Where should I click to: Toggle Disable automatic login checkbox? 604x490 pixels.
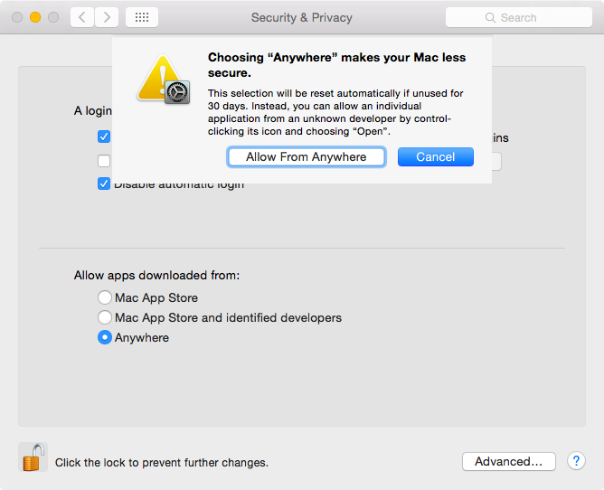104,184
